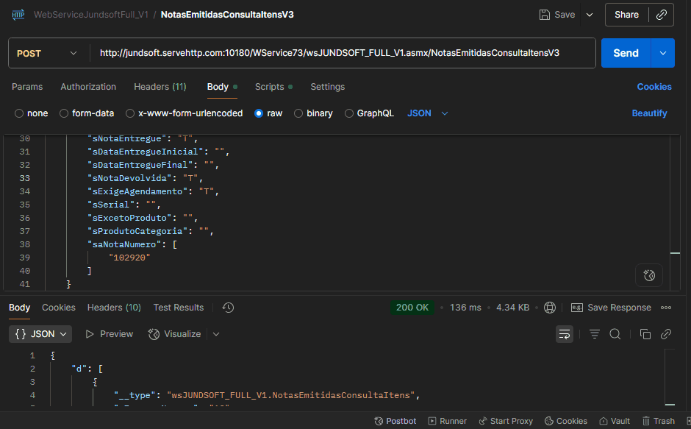Click the blue Send button

(626, 53)
